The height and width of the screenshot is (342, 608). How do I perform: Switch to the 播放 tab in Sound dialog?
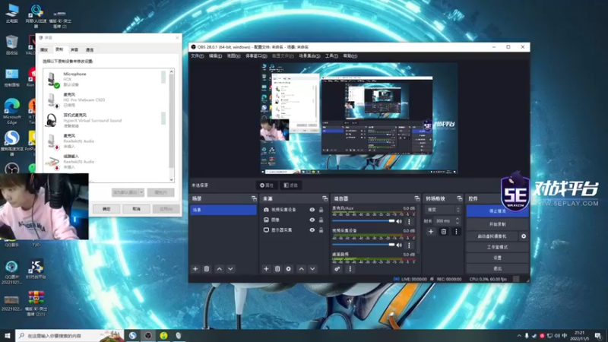(x=44, y=49)
